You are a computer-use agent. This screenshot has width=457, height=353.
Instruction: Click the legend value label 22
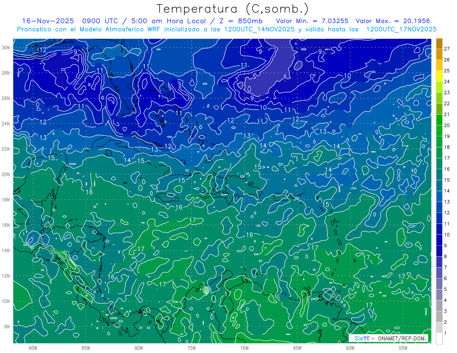pos(447,104)
